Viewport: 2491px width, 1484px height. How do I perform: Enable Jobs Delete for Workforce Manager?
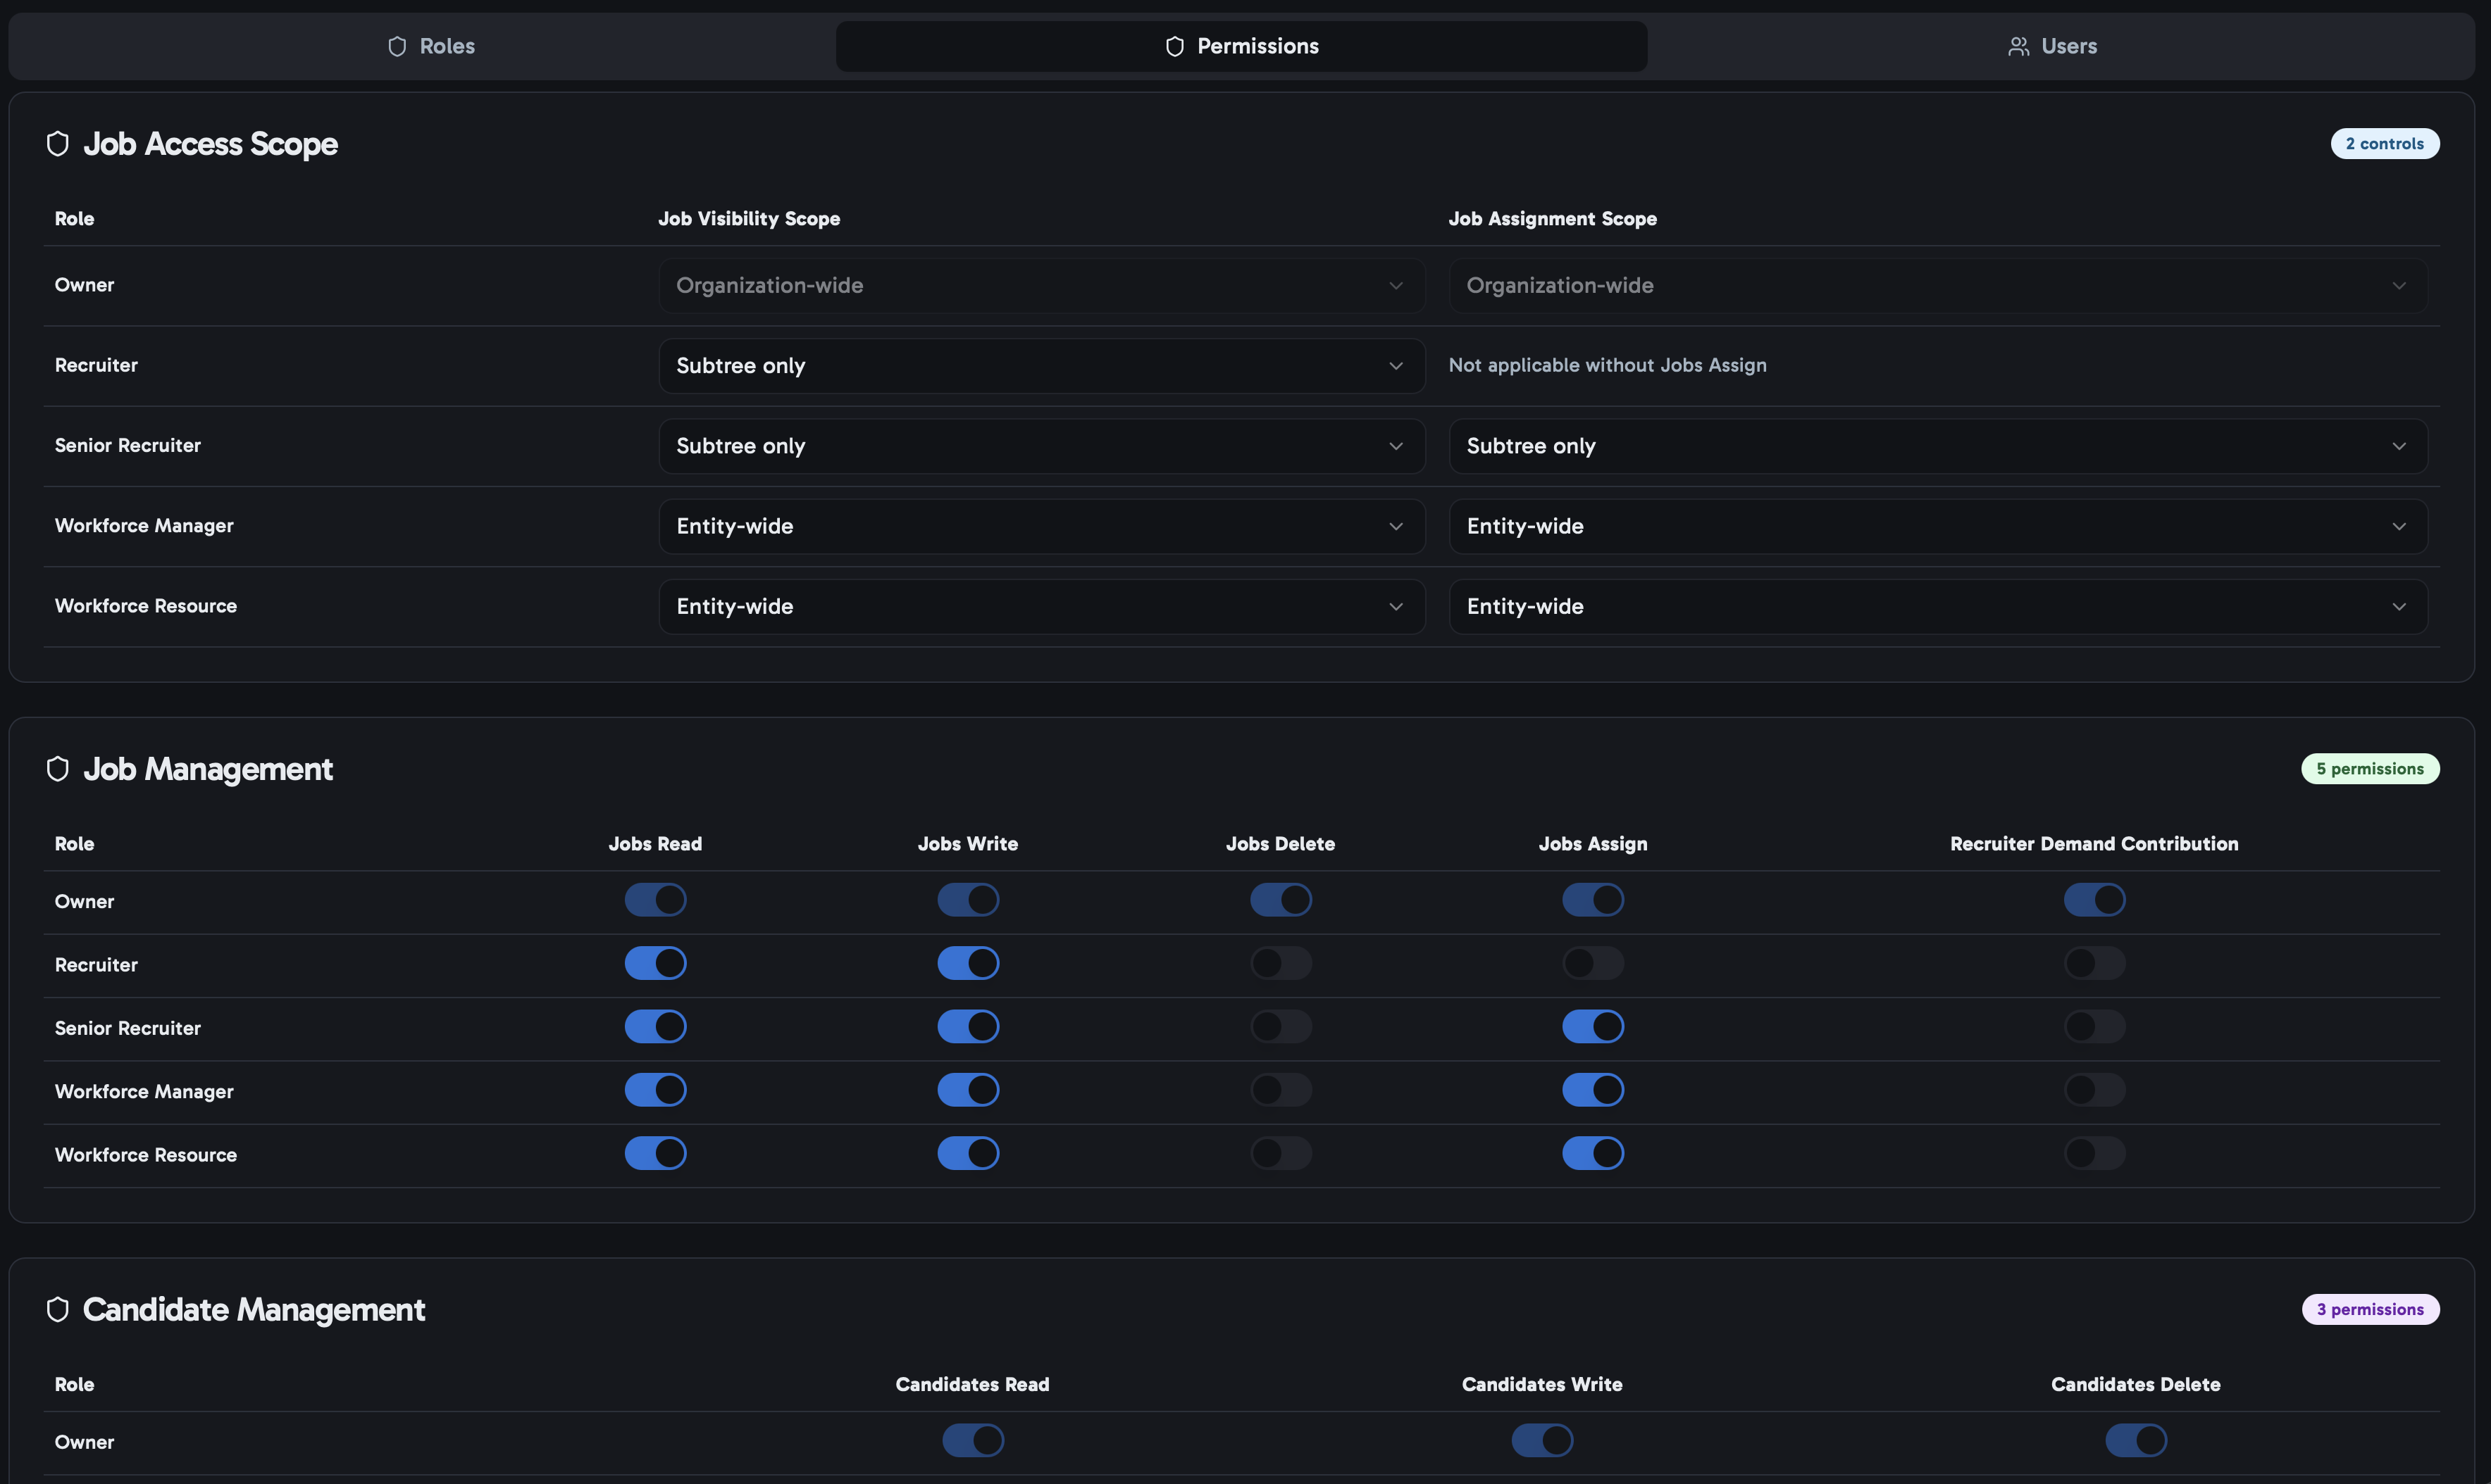(1281, 1090)
